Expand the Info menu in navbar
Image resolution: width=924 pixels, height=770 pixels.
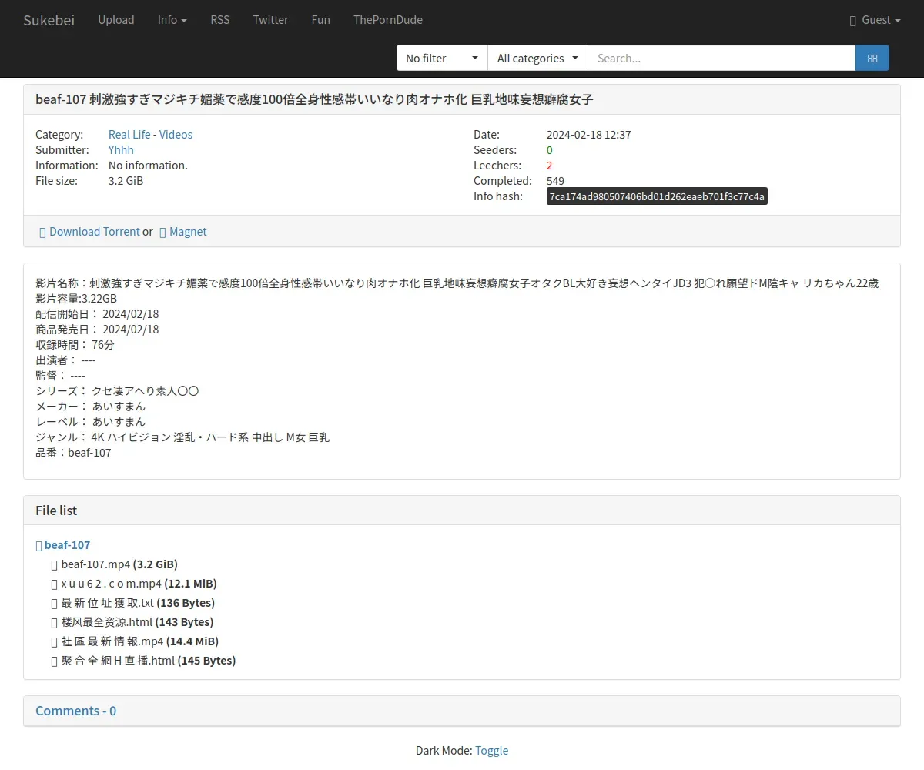coord(172,20)
